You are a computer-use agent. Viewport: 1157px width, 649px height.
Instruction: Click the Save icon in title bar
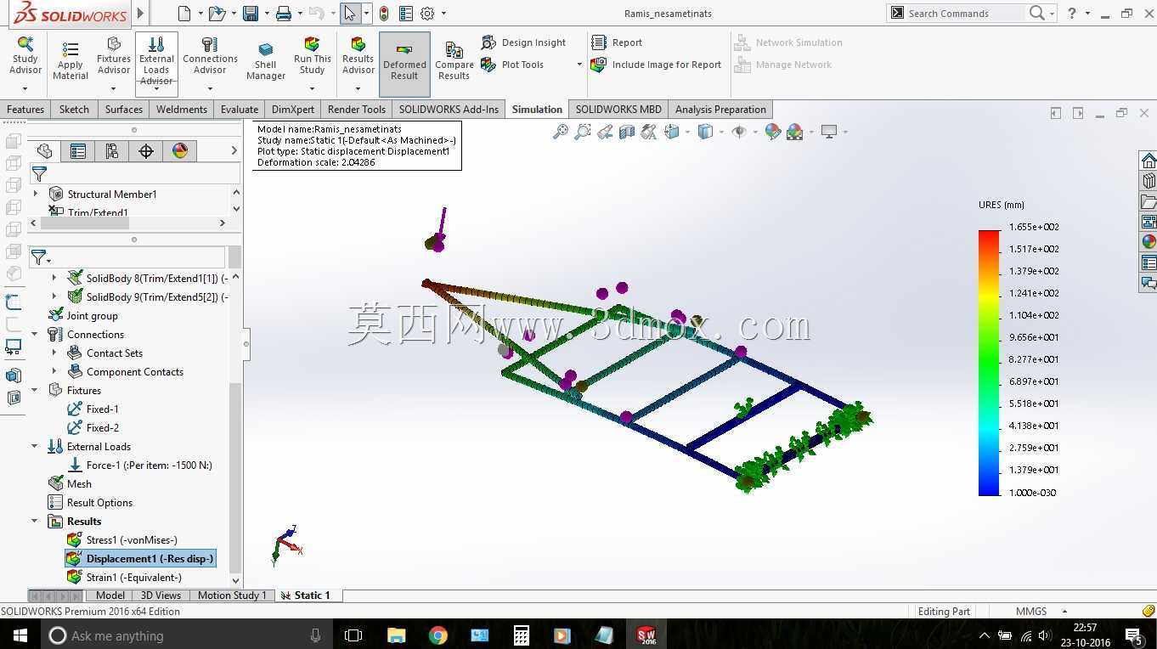[x=251, y=14]
